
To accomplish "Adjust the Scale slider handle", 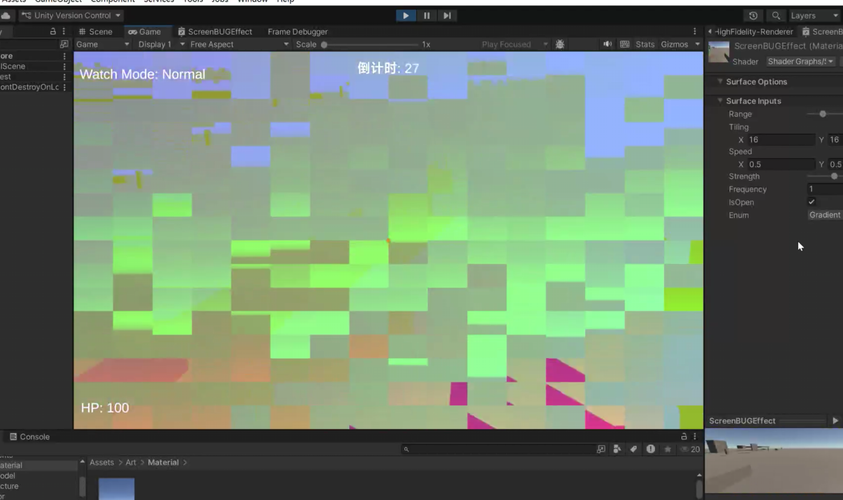I will tap(324, 44).
